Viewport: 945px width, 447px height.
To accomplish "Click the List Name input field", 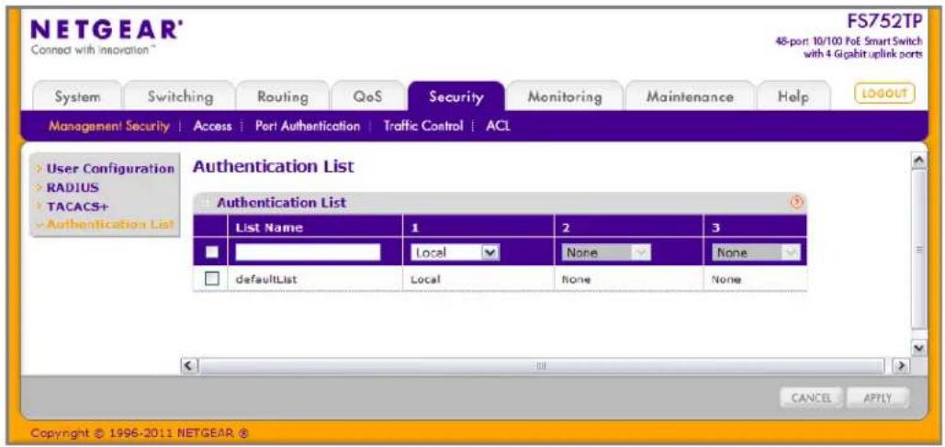I will point(308,252).
